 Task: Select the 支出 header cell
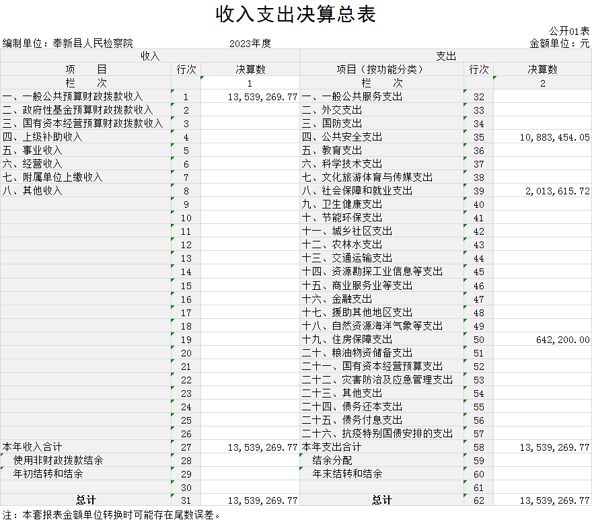[446, 56]
